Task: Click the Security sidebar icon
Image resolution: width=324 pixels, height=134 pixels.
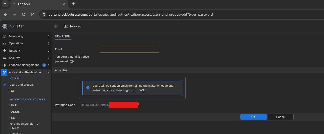Action: (4, 58)
